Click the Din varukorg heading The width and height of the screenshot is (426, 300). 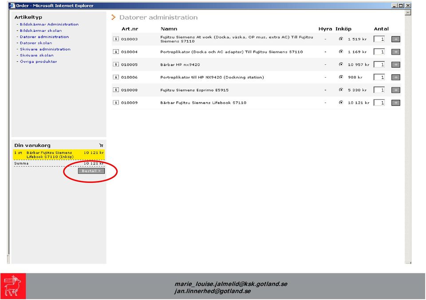[x=32, y=146]
